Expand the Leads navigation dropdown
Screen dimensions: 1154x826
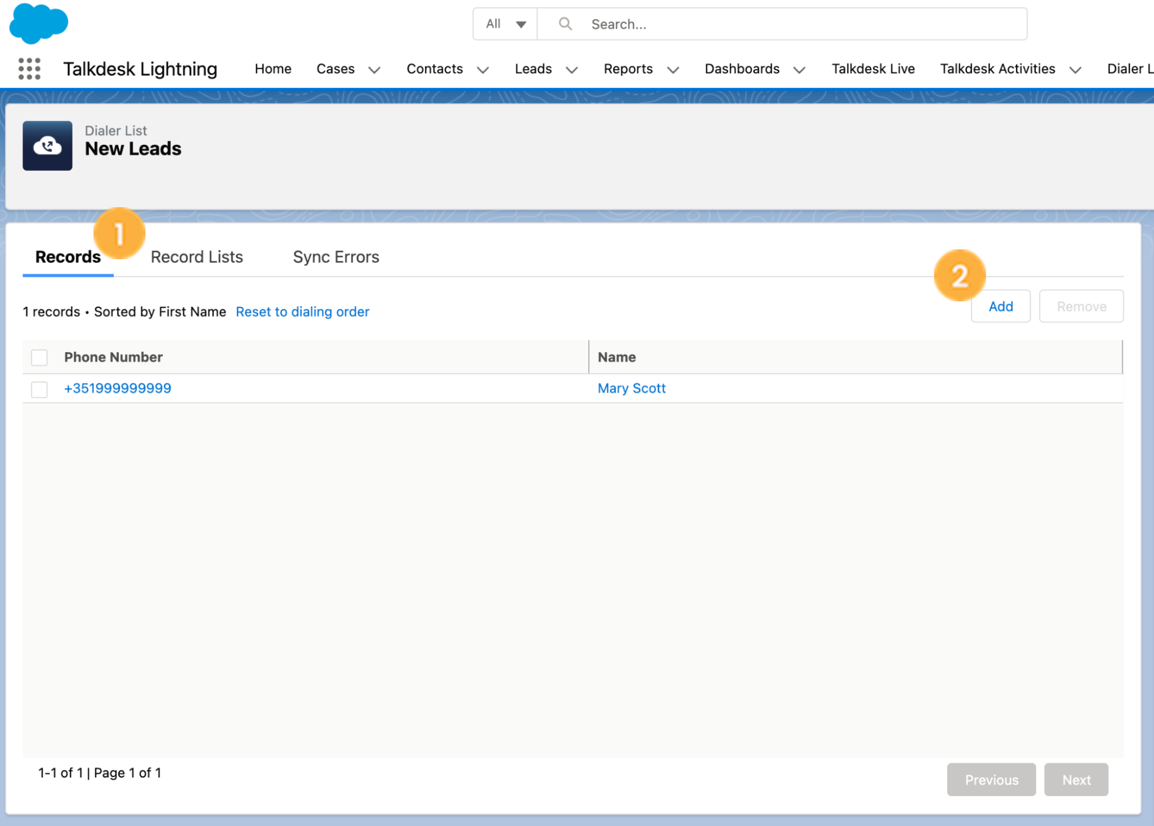click(572, 70)
